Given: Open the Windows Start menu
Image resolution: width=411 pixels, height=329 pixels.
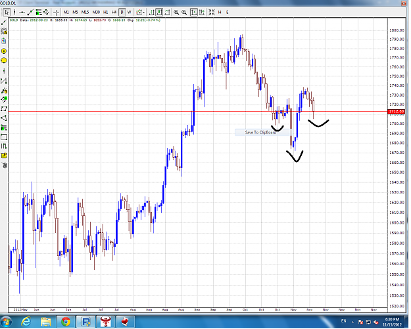Looking at the screenshot, I should 6,322.
